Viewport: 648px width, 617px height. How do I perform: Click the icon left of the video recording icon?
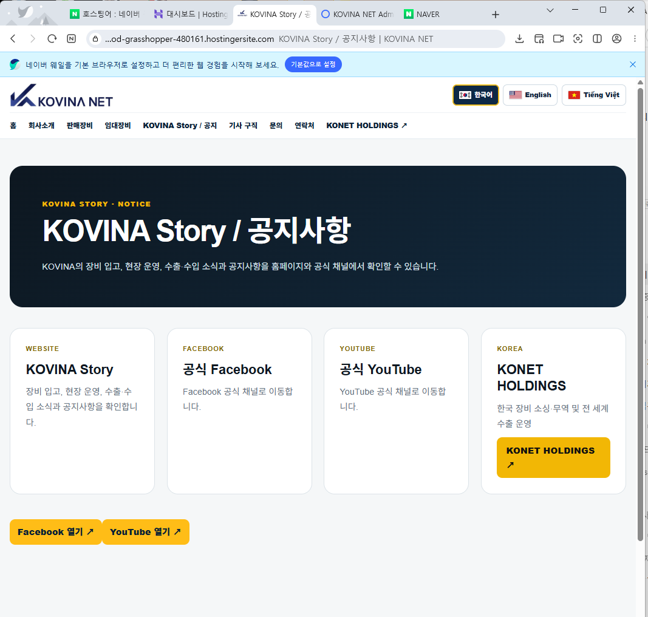[x=539, y=39]
